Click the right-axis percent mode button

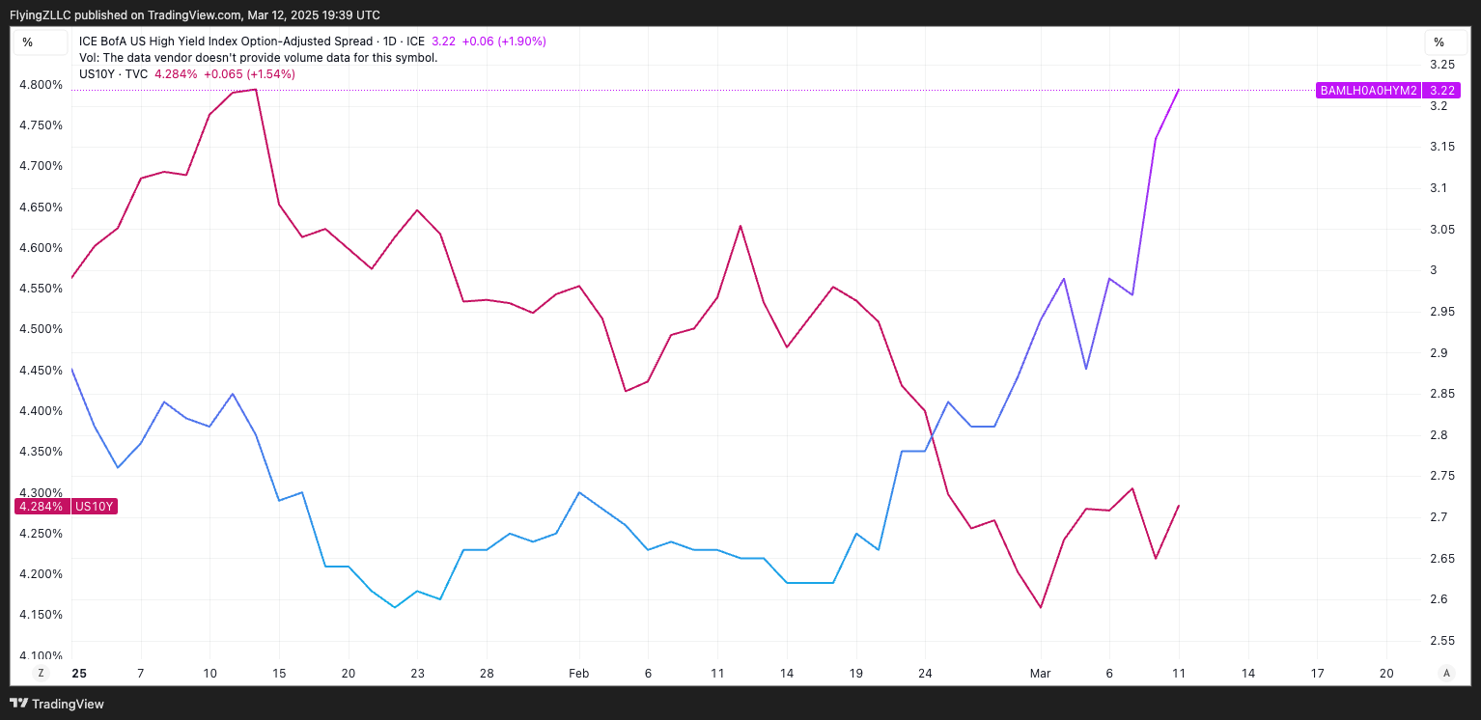[x=1444, y=42]
